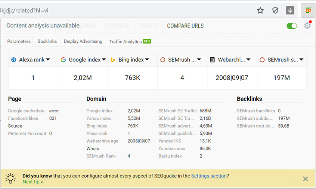This screenshot has width=316, height=189.
Task: Expand the SEMrush ... dropdown arrow
Action: pos(199,60)
